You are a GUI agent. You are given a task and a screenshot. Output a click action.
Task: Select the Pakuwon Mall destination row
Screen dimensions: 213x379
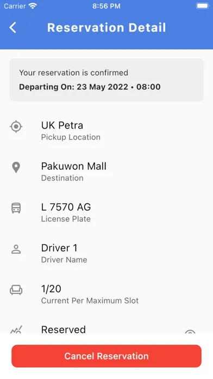coord(106,172)
